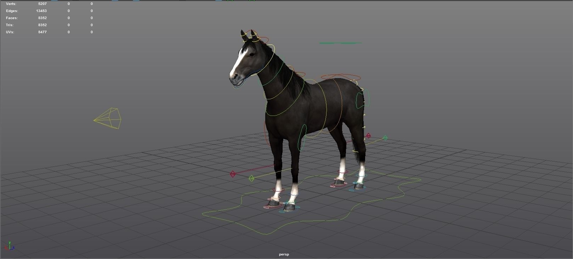Select the red curve control at chest front
This screenshot has width=573, height=259.
(267, 133)
